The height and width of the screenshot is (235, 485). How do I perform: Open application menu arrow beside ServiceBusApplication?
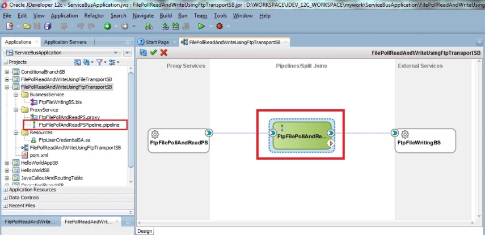[x=128, y=53]
